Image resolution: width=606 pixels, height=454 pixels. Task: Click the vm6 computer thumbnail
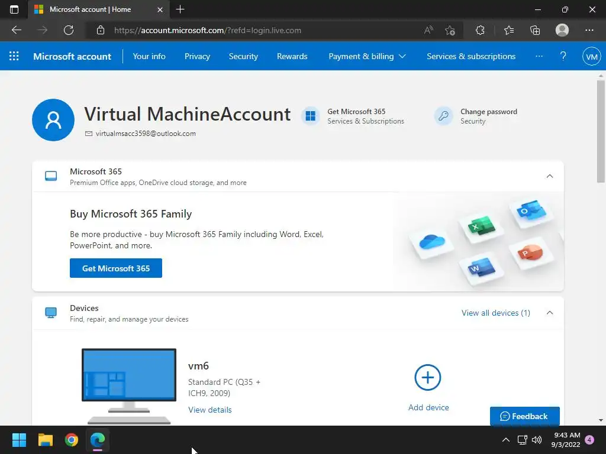128,386
